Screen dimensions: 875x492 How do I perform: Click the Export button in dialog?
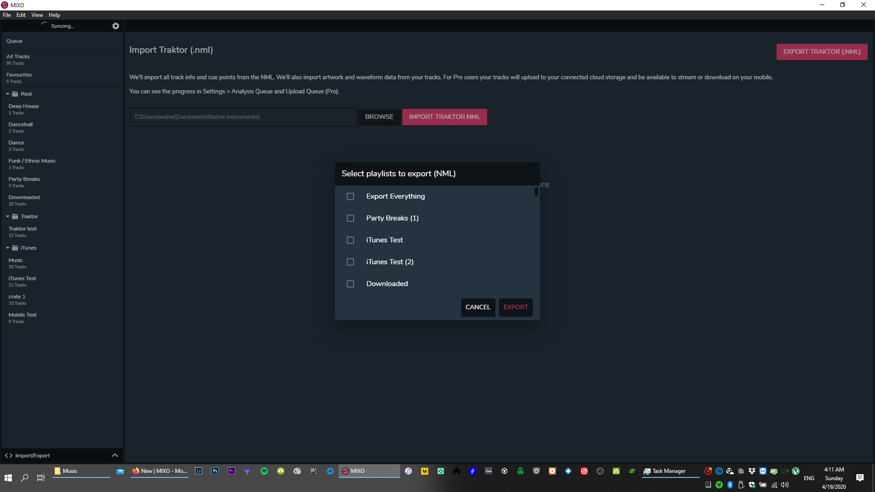516,307
